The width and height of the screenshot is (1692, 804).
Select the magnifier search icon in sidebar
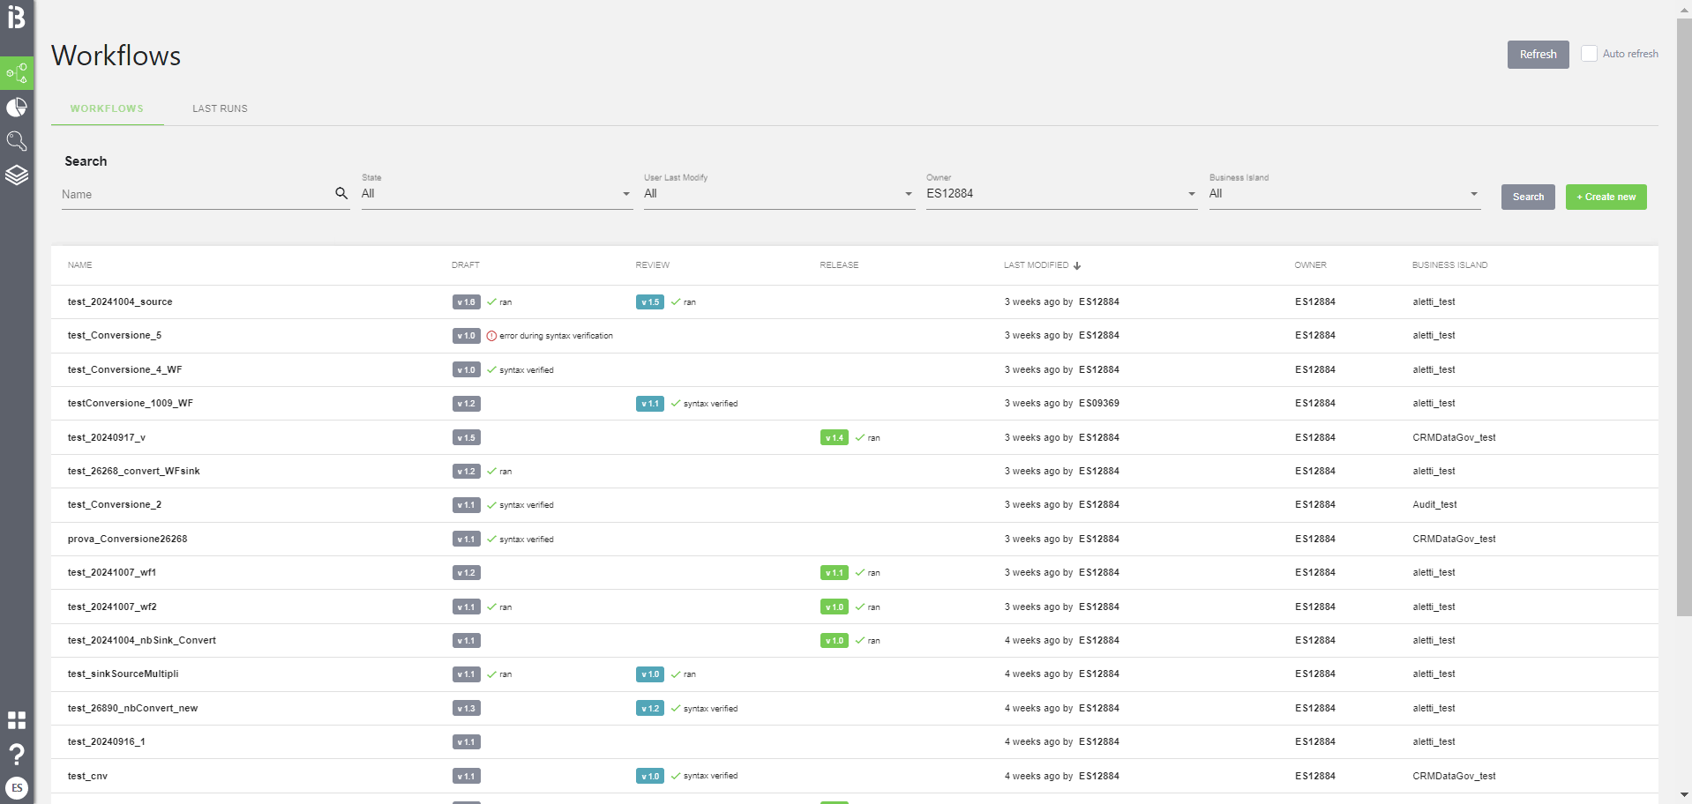tap(17, 141)
